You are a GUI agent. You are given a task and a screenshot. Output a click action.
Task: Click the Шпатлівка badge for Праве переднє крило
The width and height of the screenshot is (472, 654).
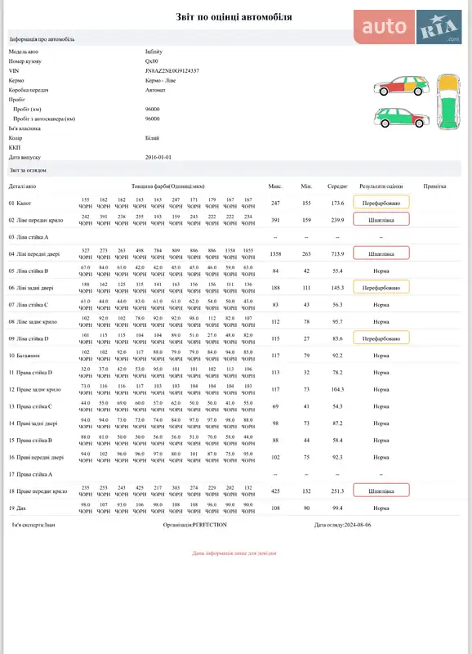pos(381,491)
